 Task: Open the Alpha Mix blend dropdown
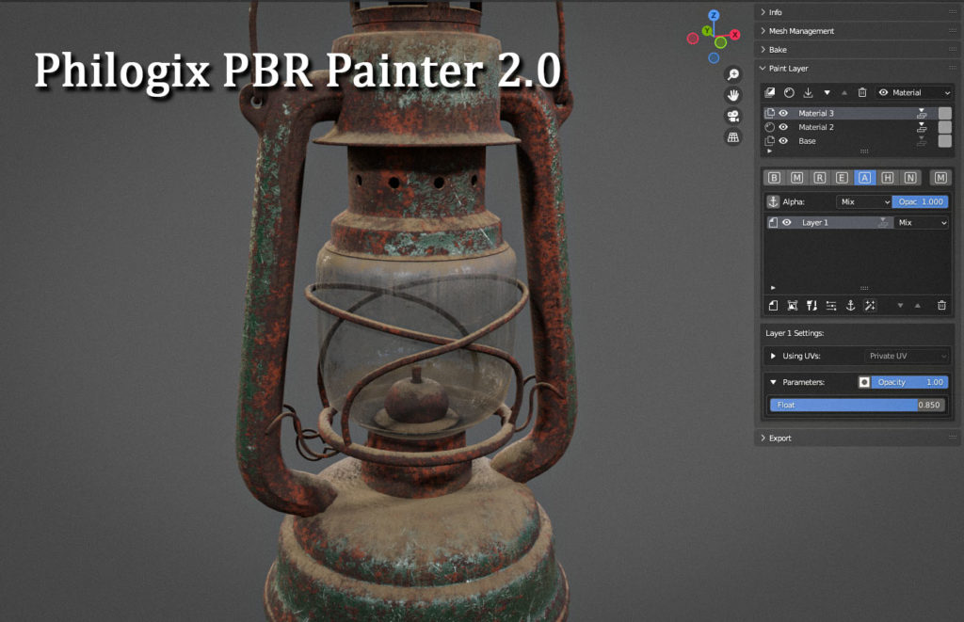(863, 201)
